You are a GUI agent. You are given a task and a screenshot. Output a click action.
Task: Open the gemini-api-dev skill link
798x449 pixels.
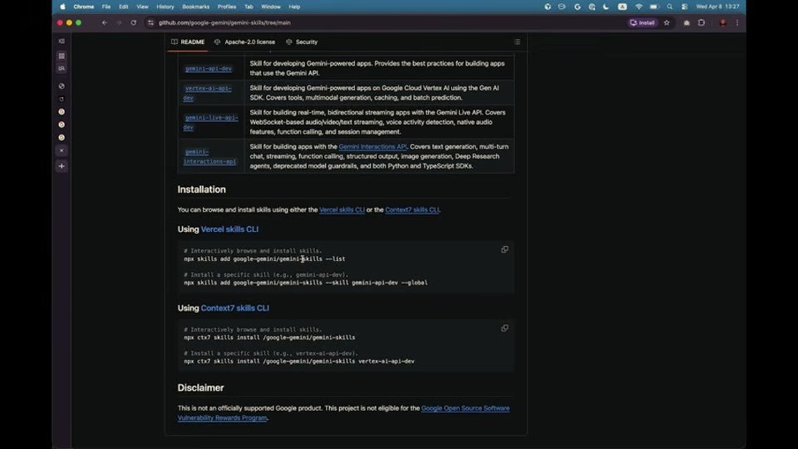coord(208,69)
